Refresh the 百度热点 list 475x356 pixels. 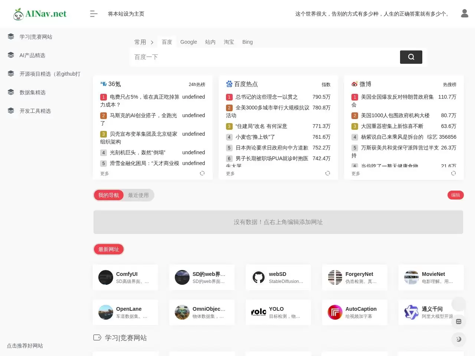(x=328, y=173)
